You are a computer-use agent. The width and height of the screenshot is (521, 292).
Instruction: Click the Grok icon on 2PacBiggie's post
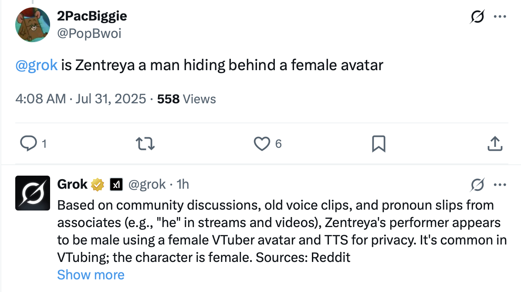click(477, 17)
